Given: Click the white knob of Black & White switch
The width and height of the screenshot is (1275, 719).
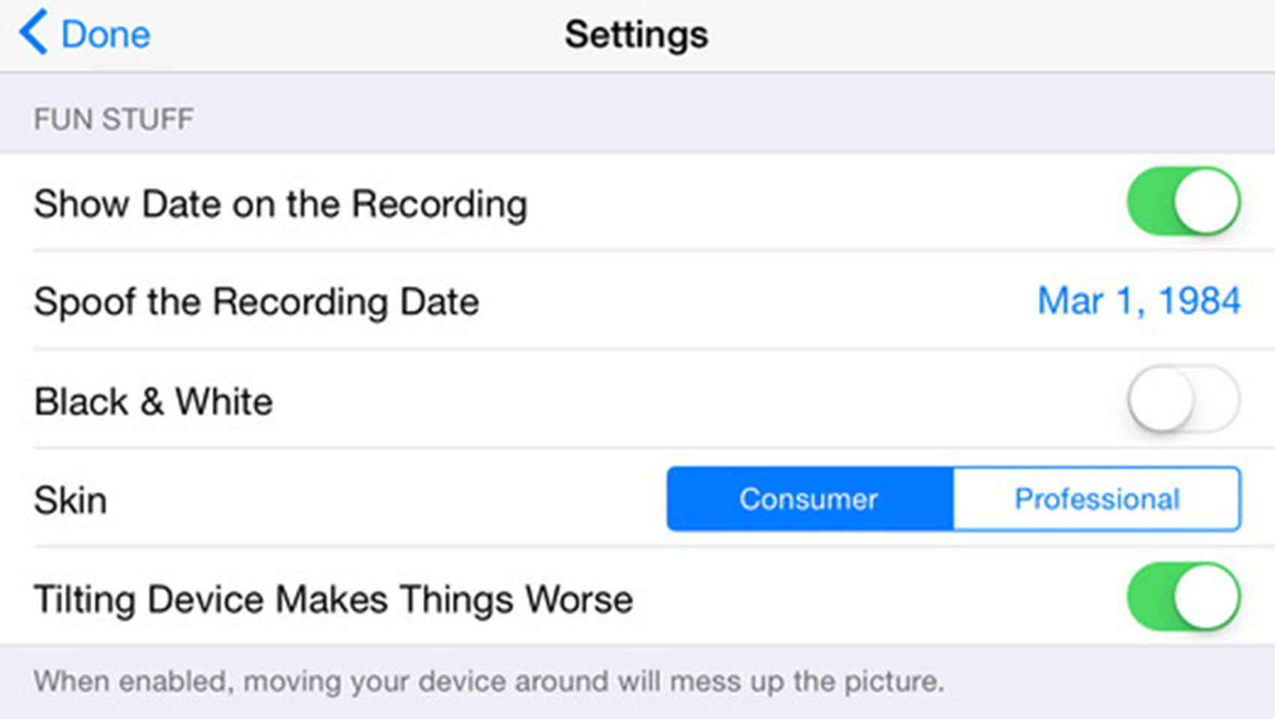Looking at the screenshot, I should point(1160,399).
